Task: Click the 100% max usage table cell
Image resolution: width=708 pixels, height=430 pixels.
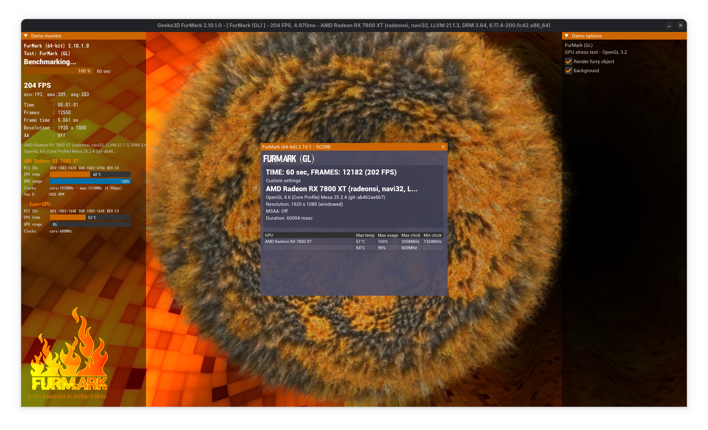Action: click(x=383, y=242)
